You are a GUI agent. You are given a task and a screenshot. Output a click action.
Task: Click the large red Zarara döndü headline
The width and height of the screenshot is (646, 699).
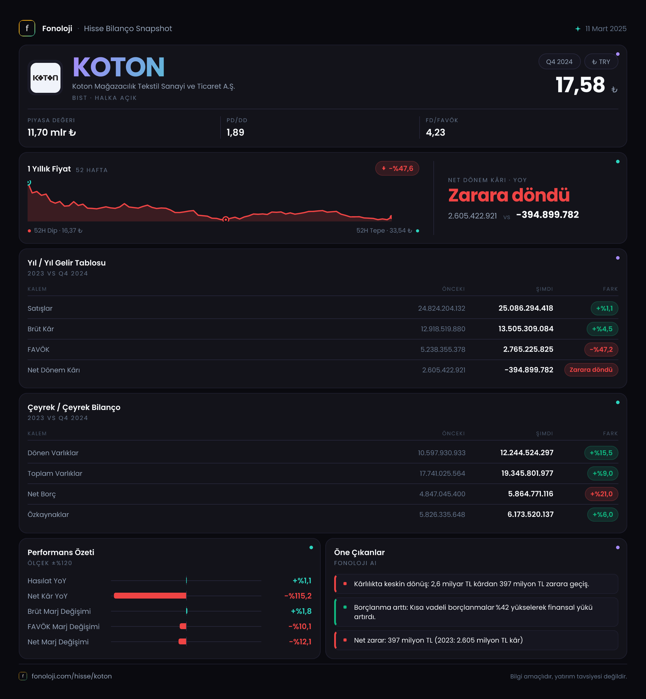click(x=509, y=195)
